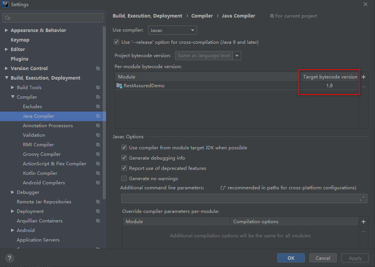
Task: Click project-level icon next to Android Compilers
Action: (98, 183)
